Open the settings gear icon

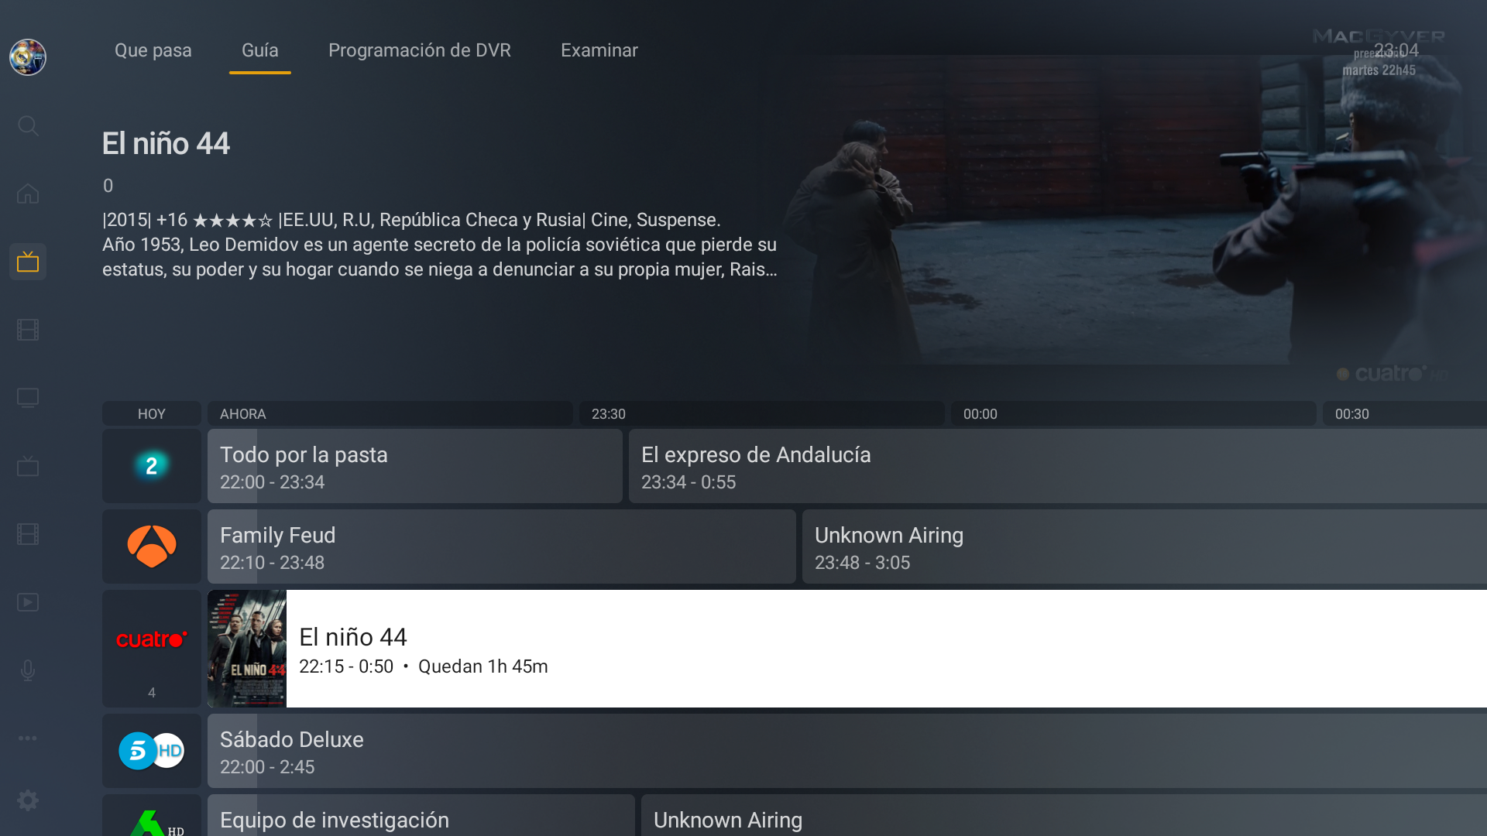(x=28, y=800)
